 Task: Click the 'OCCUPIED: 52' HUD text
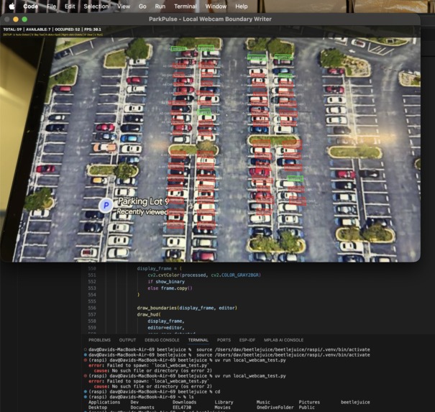click(x=67, y=29)
